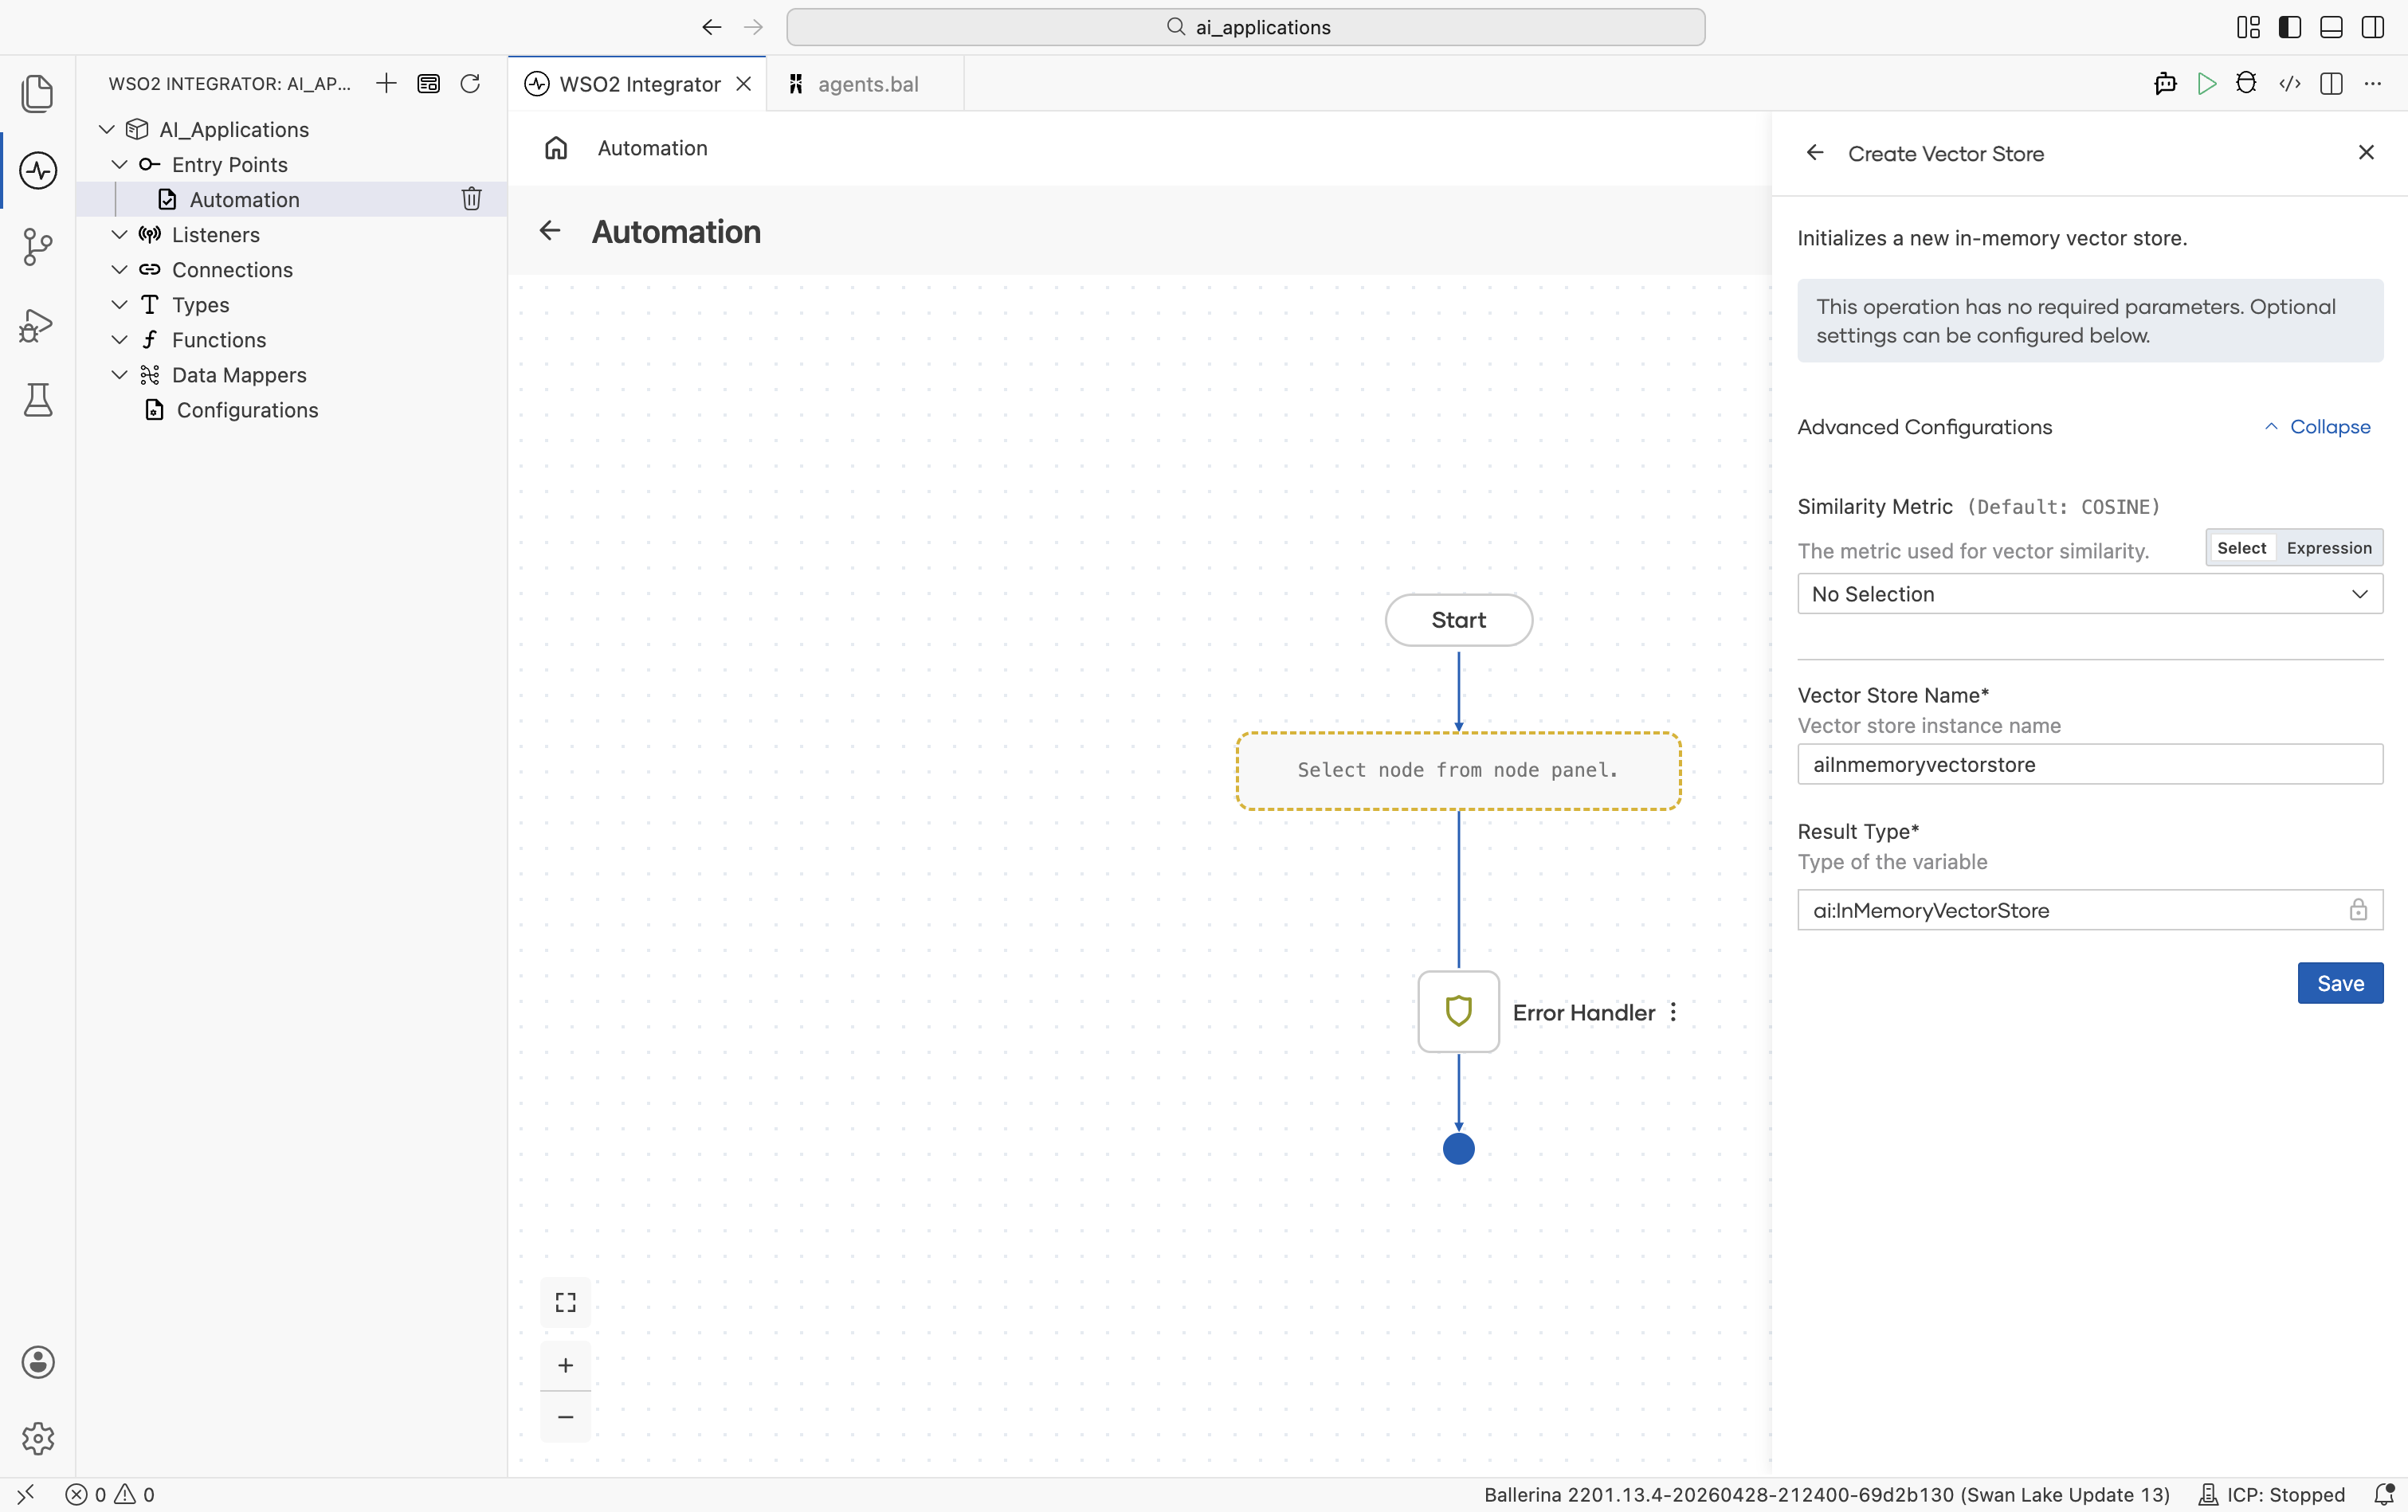Screen dimensions: 2408x1512
Task: Open the Run and Debug sidebar icon
Action: (38, 324)
